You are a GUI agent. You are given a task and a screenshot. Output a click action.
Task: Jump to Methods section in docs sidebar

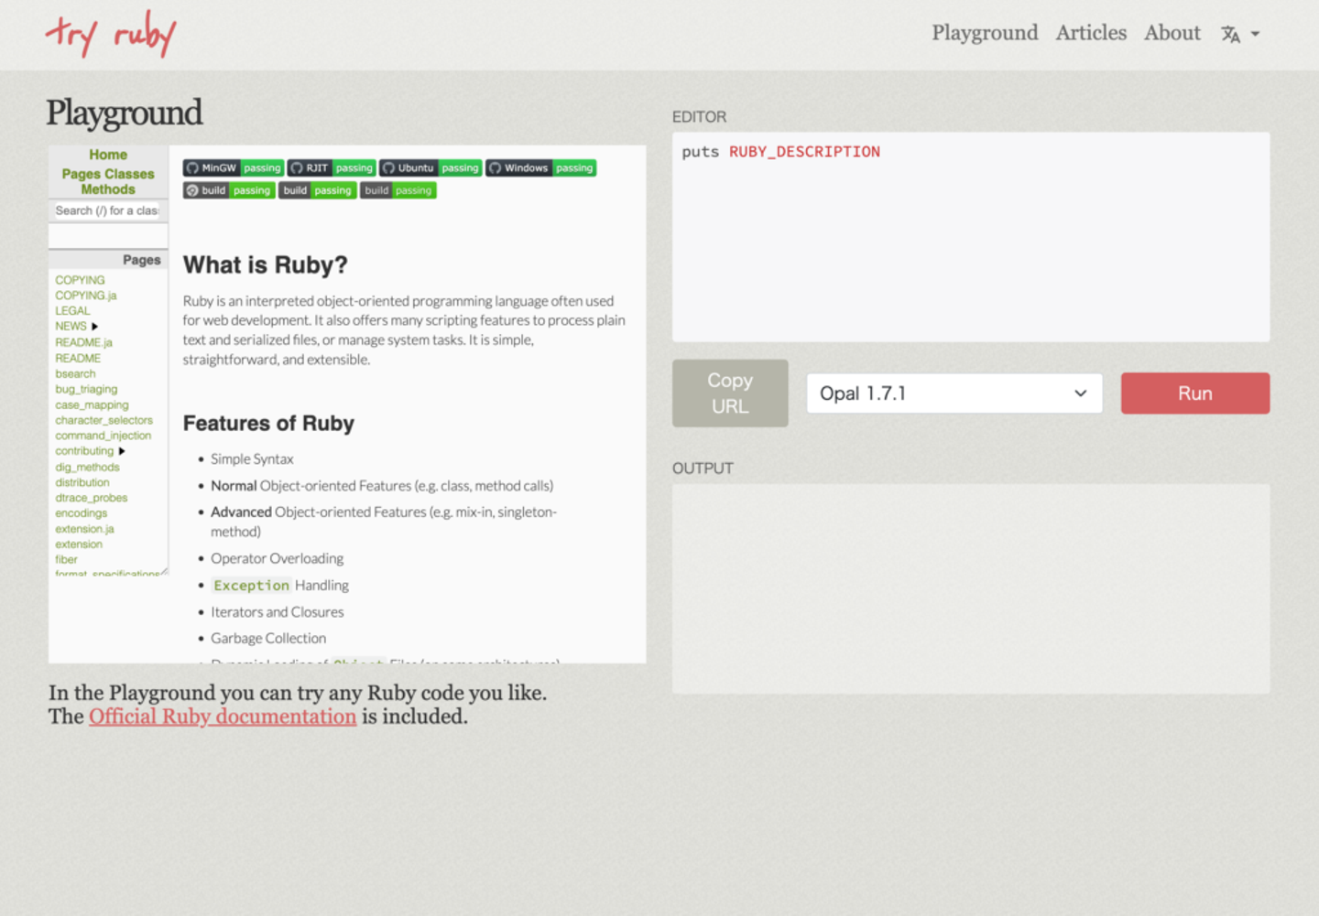point(108,189)
